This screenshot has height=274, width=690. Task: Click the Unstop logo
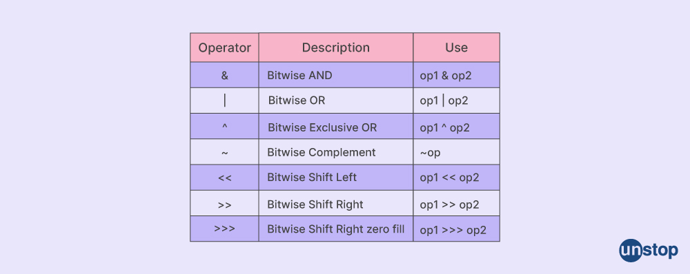648,251
